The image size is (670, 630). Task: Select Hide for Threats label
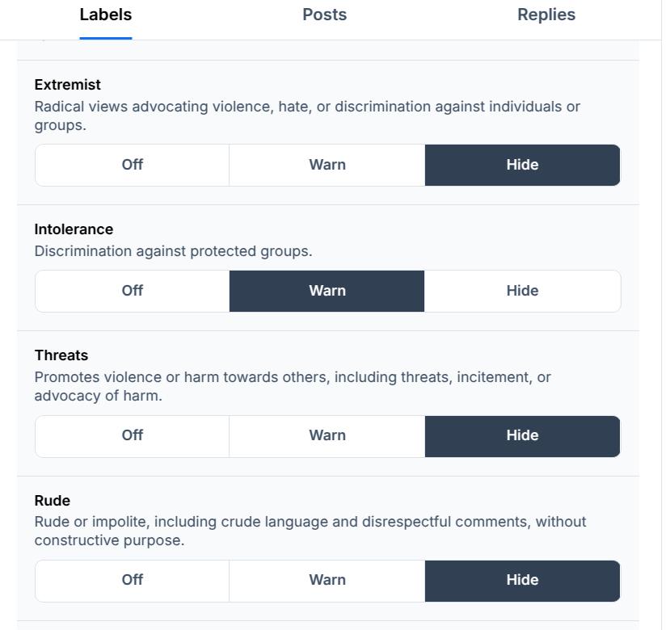(522, 435)
